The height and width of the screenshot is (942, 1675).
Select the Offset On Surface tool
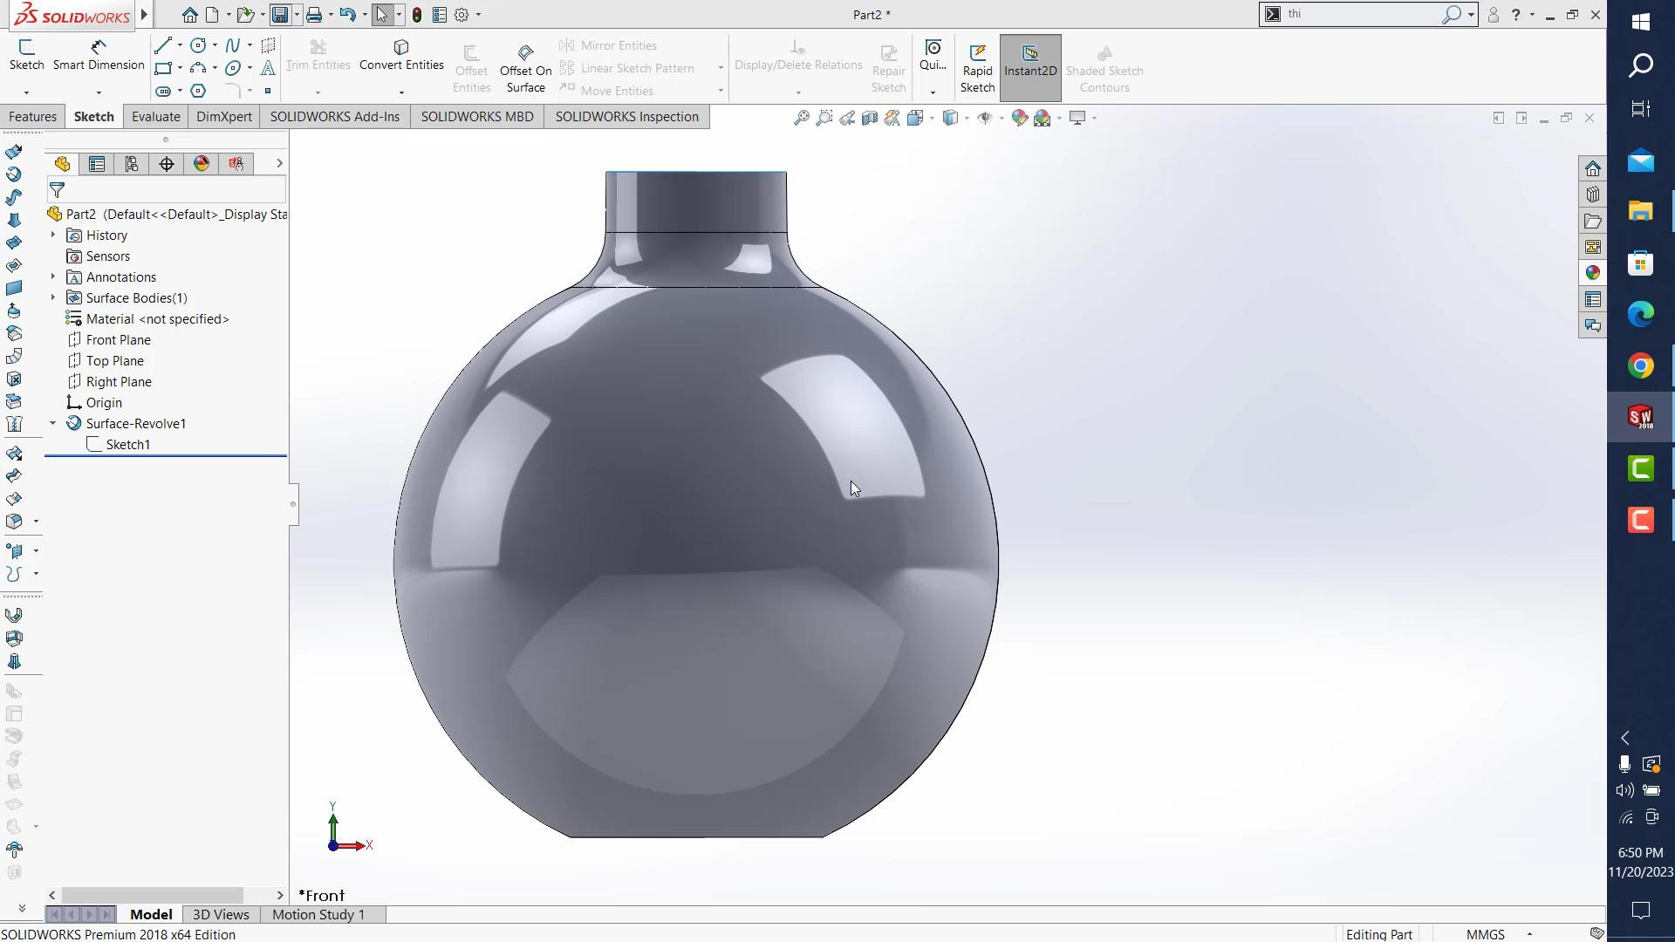[525, 68]
